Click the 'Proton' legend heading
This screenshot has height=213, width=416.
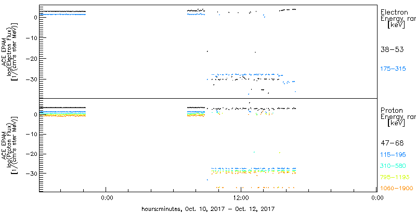(x=392, y=111)
